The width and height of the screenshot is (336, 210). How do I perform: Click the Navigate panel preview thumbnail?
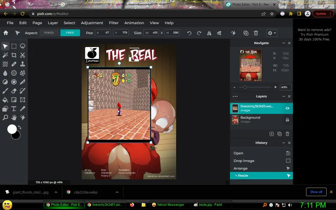pos(251,65)
